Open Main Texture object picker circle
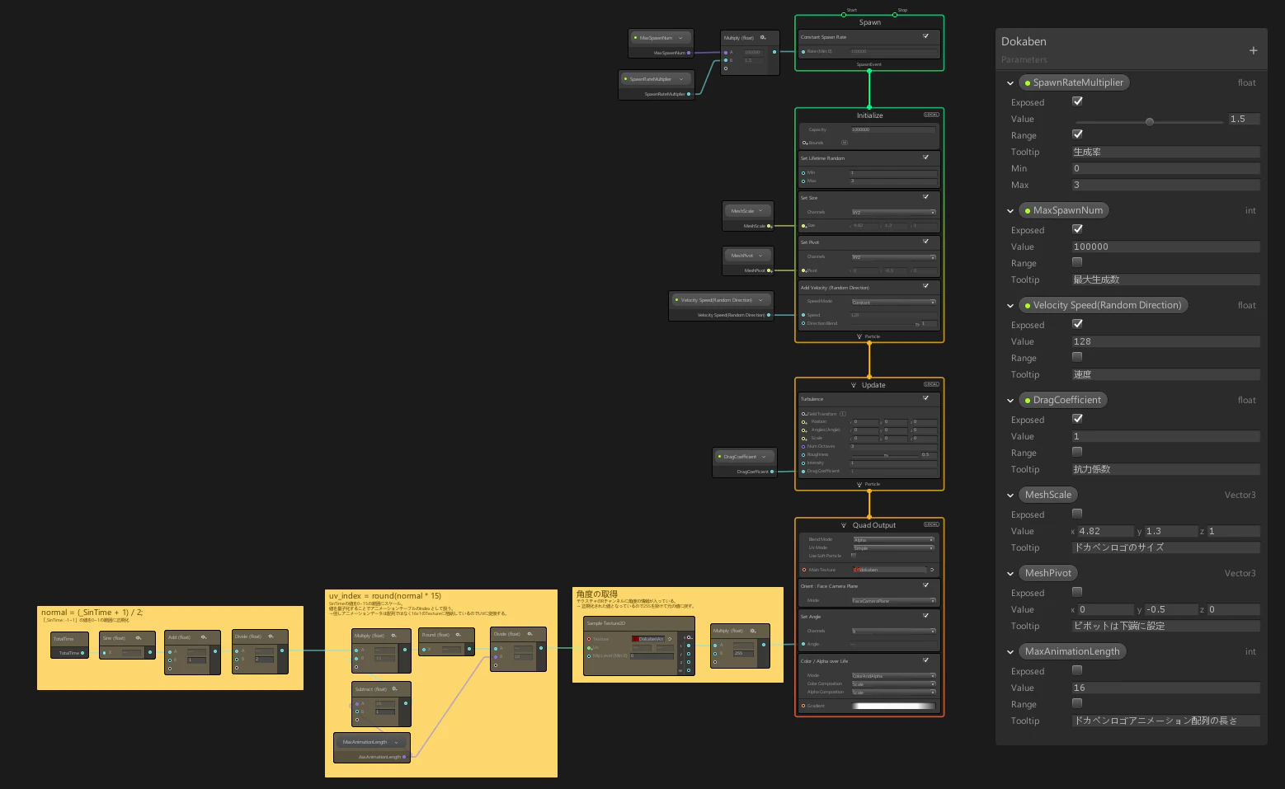 [x=932, y=570]
